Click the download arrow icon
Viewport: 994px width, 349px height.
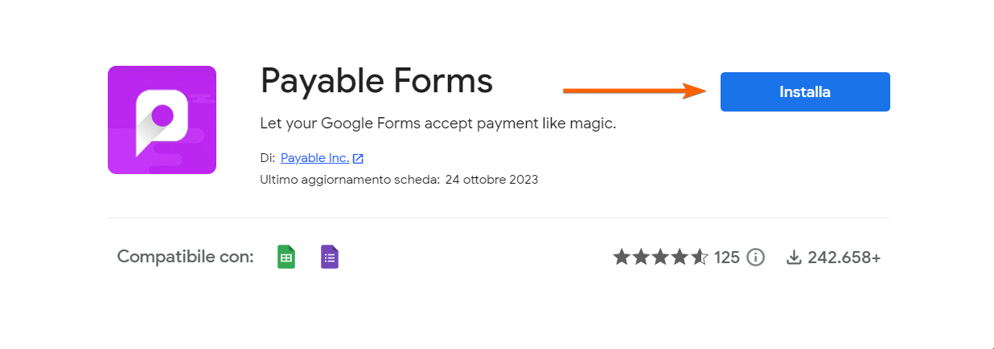794,258
